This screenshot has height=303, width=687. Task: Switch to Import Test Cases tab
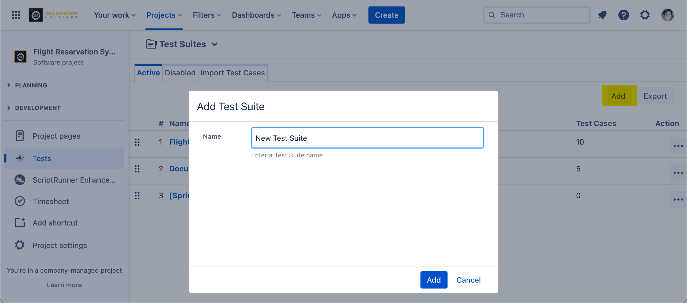click(x=232, y=73)
